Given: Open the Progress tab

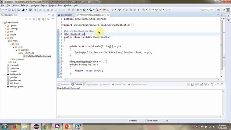Looking at the screenshot, I should pos(92,84).
